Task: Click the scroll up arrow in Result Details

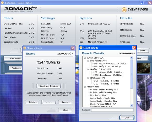Action: click(132, 58)
